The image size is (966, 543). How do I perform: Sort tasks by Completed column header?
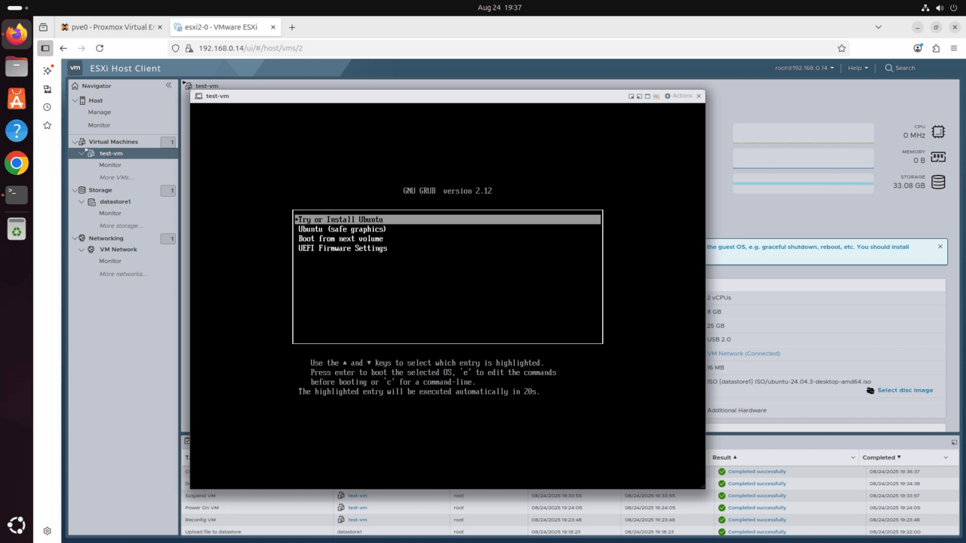(882, 458)
